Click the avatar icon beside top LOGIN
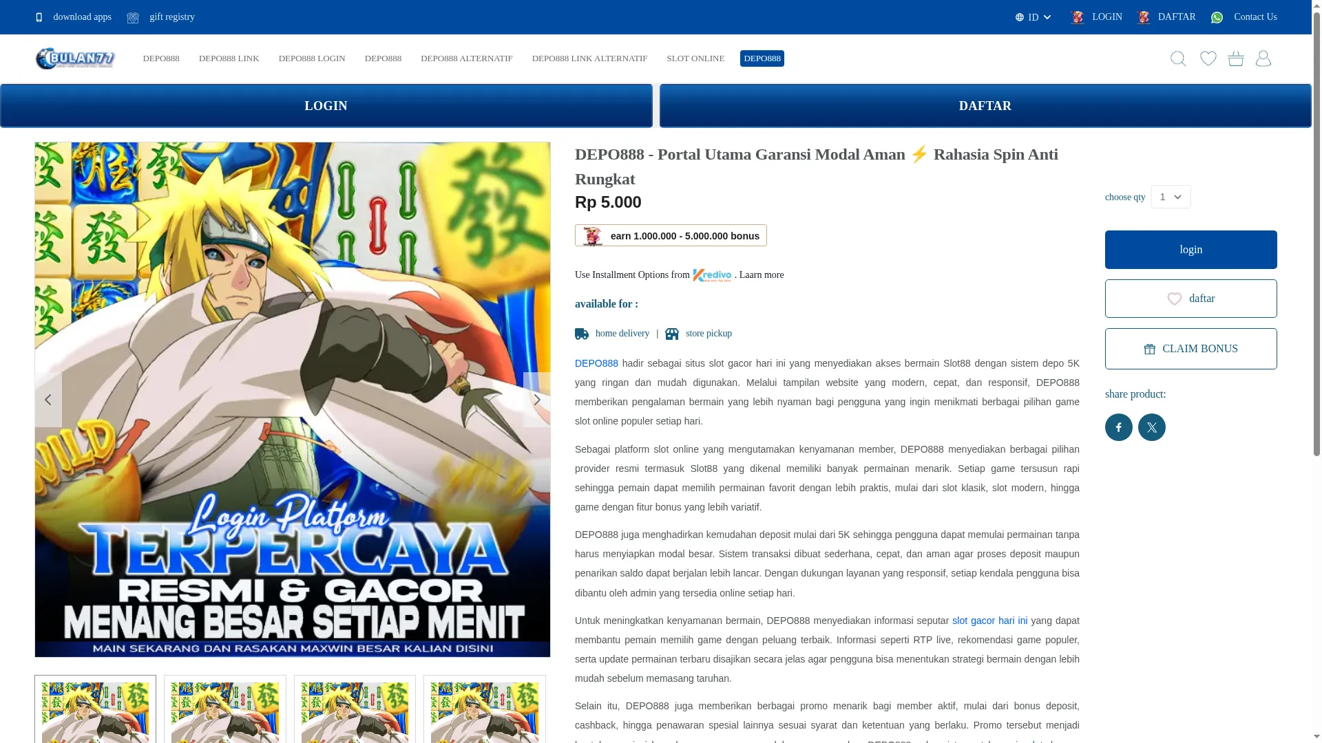Viewport: 1322px width, 743px height. click(1078, 17)
